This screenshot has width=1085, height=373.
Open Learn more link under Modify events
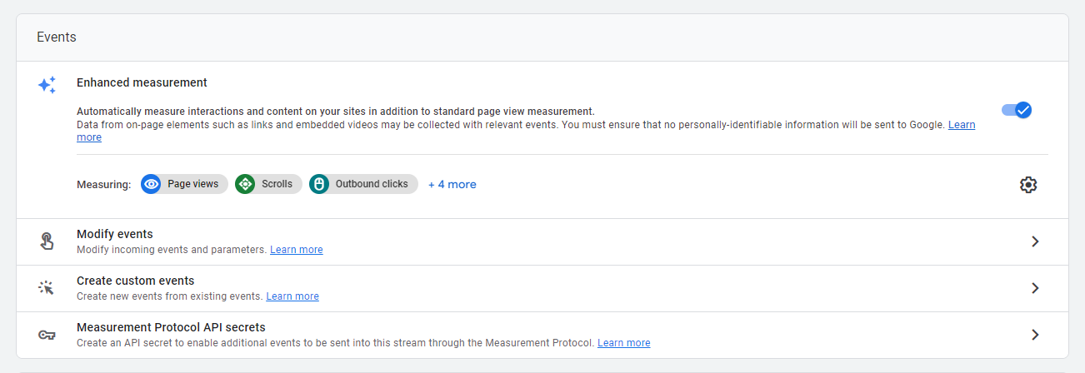tap(296, 250)
